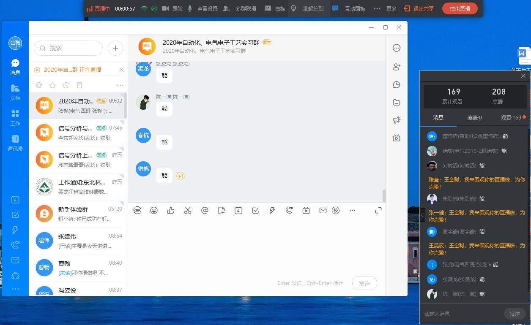Take a screenshot with the scissors tool
531x325 pixels.
pos(188,210)
